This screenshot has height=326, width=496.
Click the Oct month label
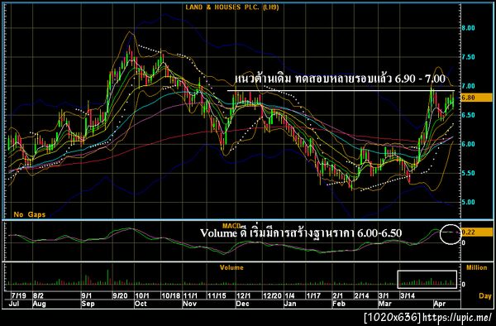[x=141, y=304]
